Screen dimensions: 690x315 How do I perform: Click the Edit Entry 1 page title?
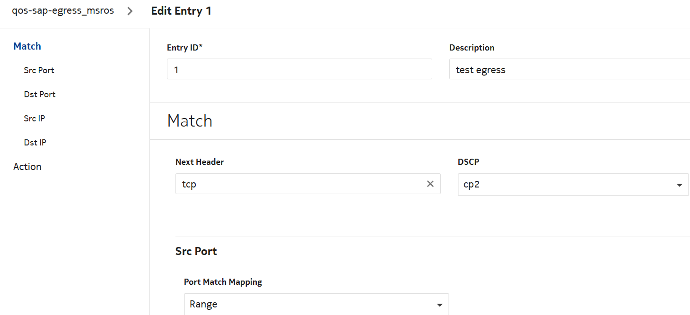(x=181, y=11)
